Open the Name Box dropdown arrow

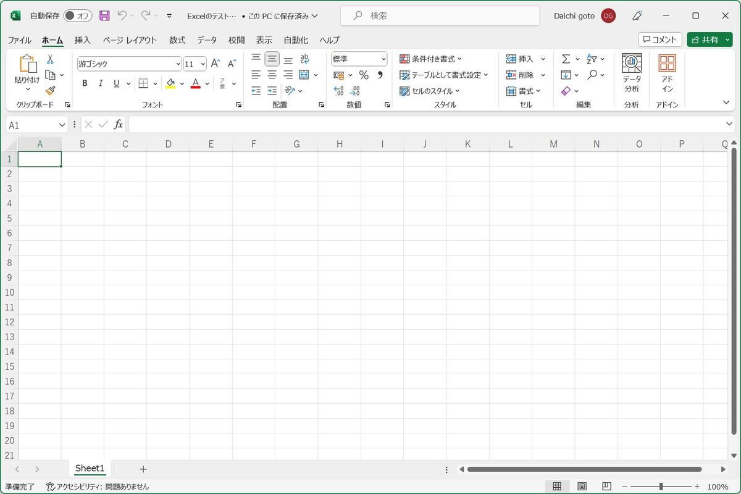pyautogui.click(x=62, y=125)
